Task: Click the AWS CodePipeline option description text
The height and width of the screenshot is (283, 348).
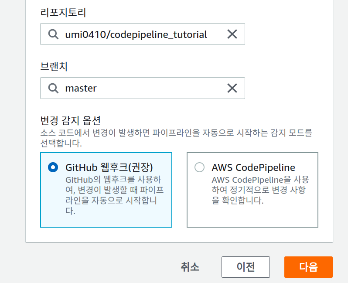Action: 260,190
